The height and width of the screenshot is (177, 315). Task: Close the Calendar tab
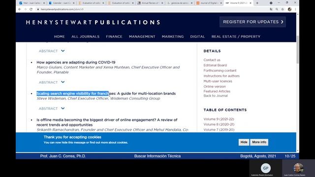pos(73,3)
